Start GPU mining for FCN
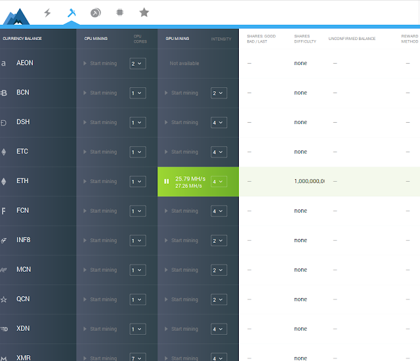The height and width of the screenshot is (361, 420). point(181,211)
